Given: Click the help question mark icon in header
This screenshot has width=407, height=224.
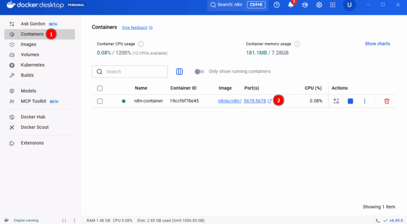Looking at the screenshot, I should [277, 5].
